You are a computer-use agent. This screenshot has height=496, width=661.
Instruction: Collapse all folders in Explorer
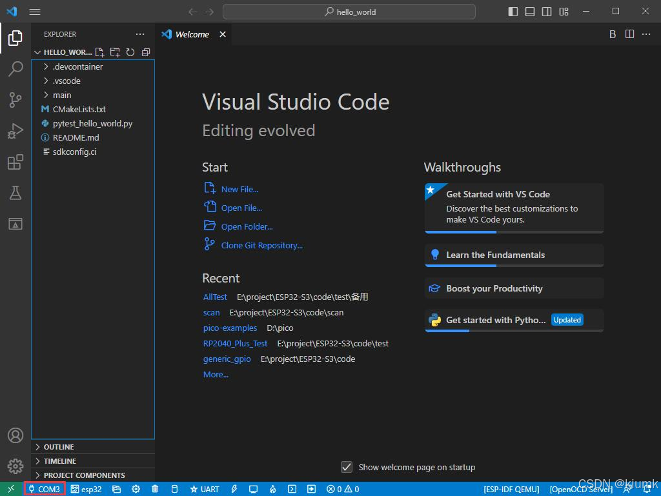coord(146,52)
